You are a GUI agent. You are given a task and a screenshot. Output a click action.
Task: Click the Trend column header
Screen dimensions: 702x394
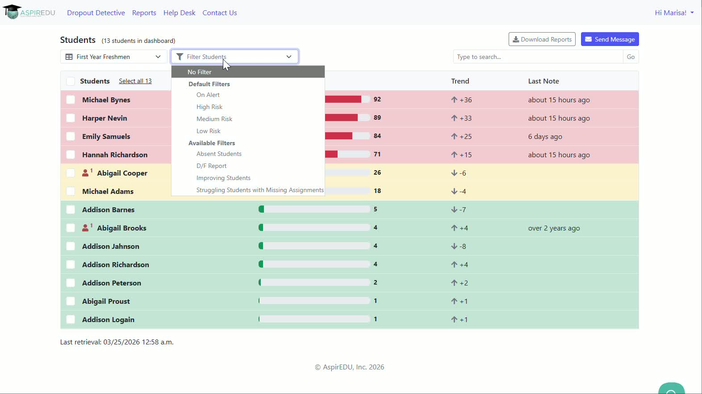point(460,81)
